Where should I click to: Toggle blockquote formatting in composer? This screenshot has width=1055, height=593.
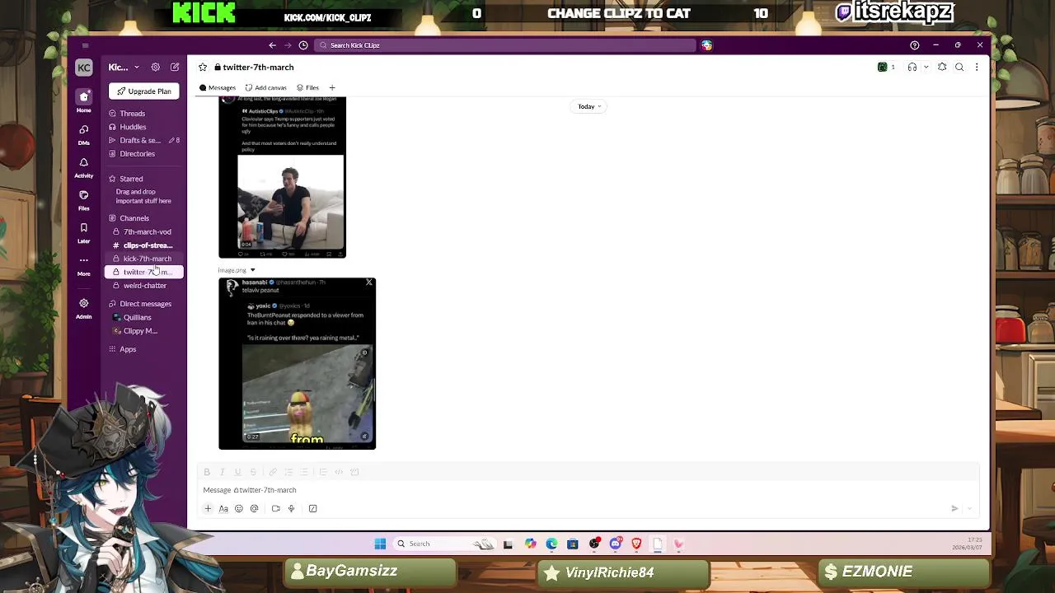(x=323, y=472)
